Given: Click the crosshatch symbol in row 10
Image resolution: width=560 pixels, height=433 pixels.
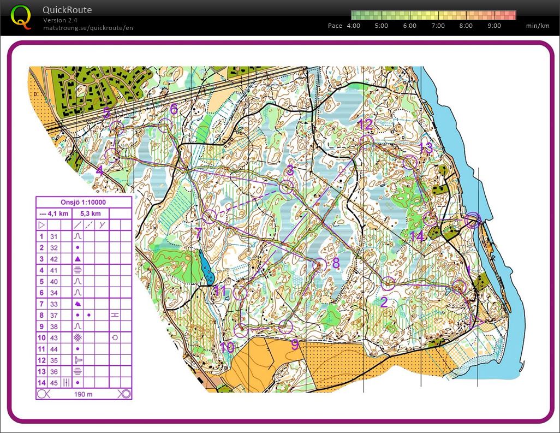Looking at the screenshot, I should (x=78, y=337).
